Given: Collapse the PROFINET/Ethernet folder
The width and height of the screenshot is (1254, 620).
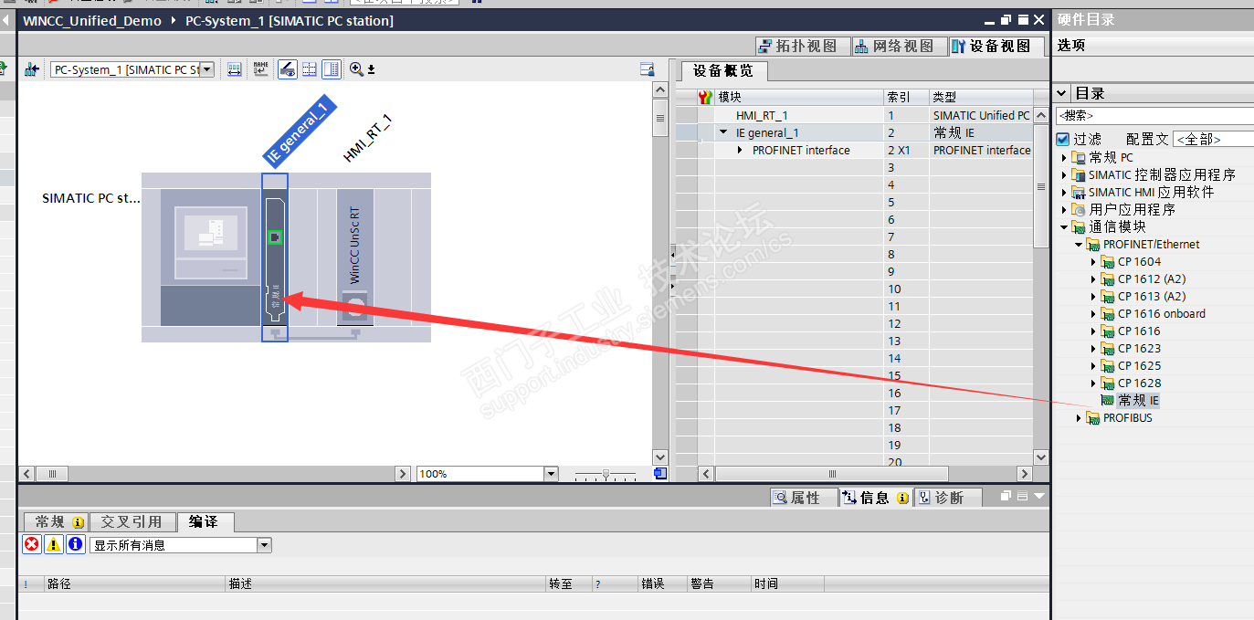Looking at the screenshot, I should [x=1079, y=245].
